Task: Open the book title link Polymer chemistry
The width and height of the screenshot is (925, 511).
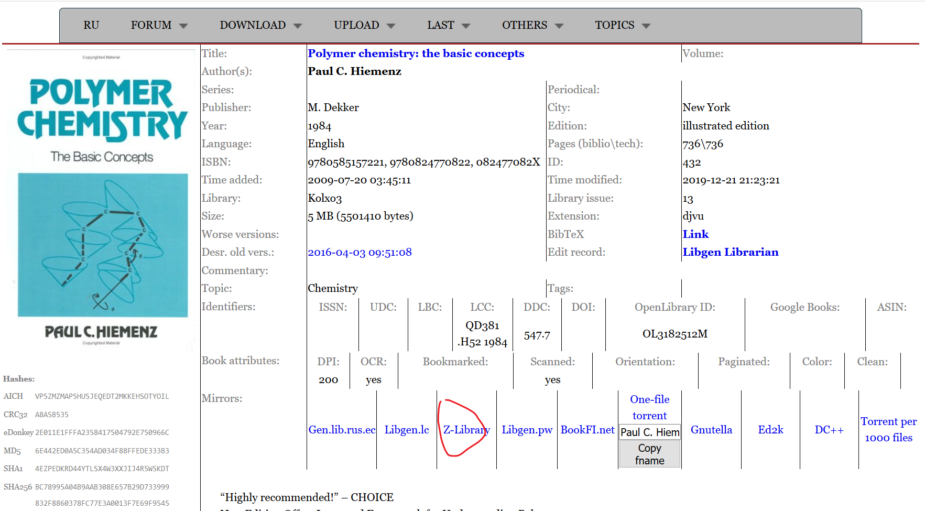Action: (x=416, y=53)
